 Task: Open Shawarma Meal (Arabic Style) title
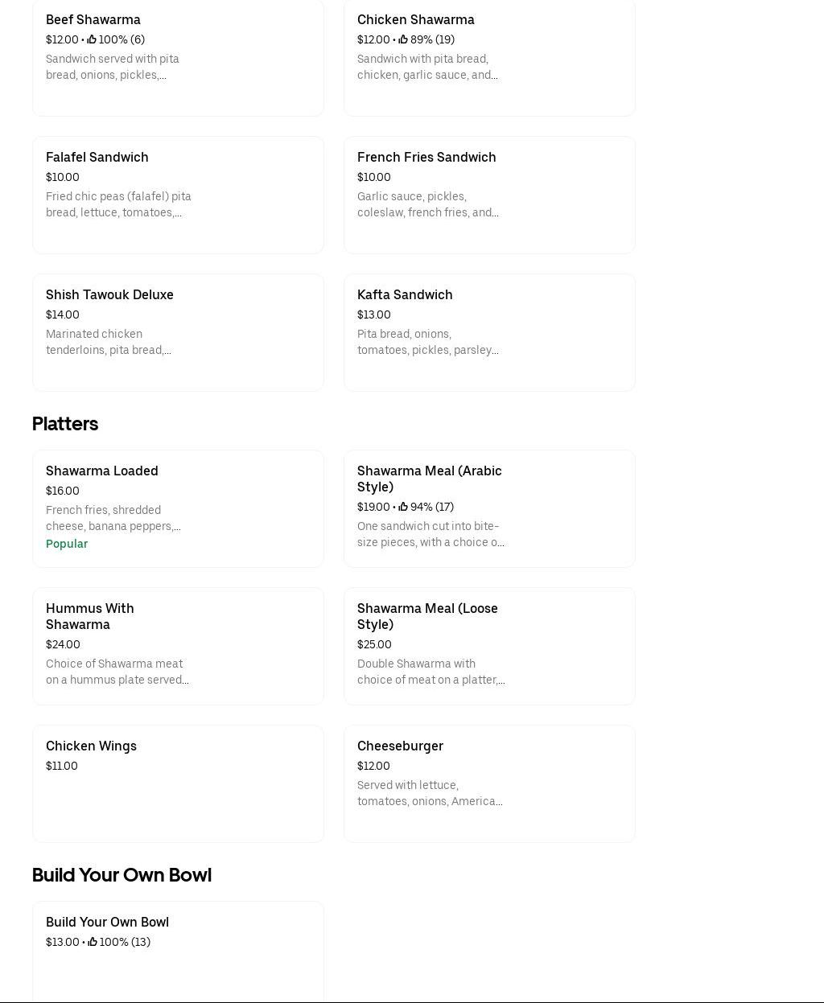click(x=430, y=479)
